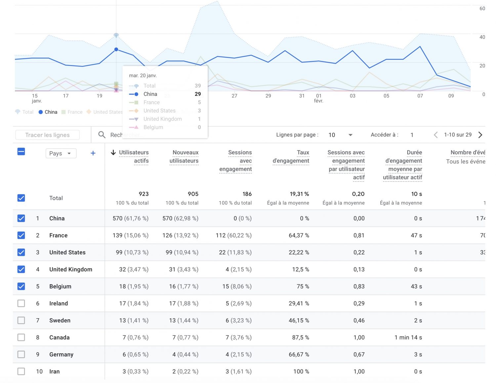Click the China data point on Jan 20
The image size is (496, 383).
[x=116, y=49]
